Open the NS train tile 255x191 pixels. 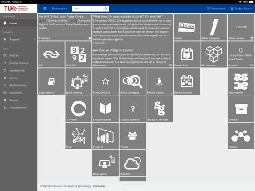click(51, 54)
